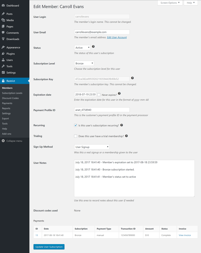
Task: Click the Dashboard icon in sidebar
Action: (x=3, y=5)
